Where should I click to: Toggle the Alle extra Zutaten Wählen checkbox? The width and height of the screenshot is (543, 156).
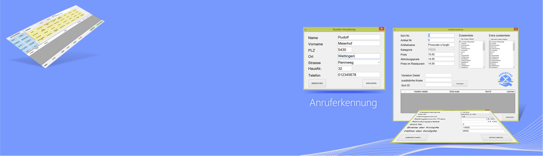coord(490,39)
